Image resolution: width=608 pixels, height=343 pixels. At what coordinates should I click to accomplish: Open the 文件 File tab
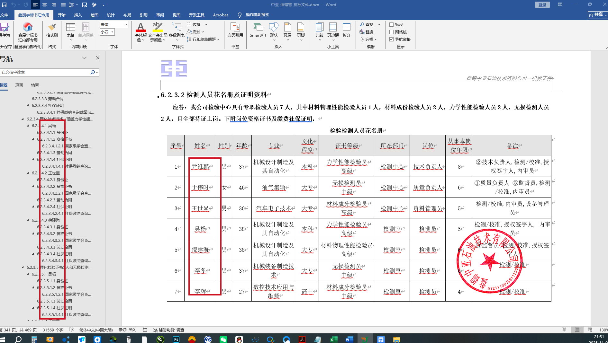click(5, 15)
